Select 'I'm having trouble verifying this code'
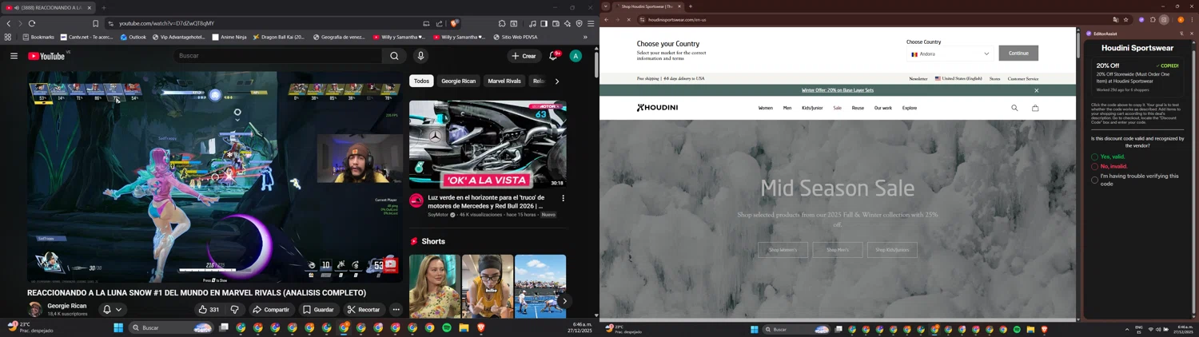Image resolution: width=1199 pixels, height=337 pixels. pyautogui.click(x=1095, y=180)
